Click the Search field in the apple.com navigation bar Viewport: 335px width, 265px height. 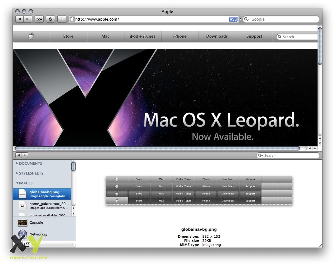pyautogui.click(x=297, y=37)
